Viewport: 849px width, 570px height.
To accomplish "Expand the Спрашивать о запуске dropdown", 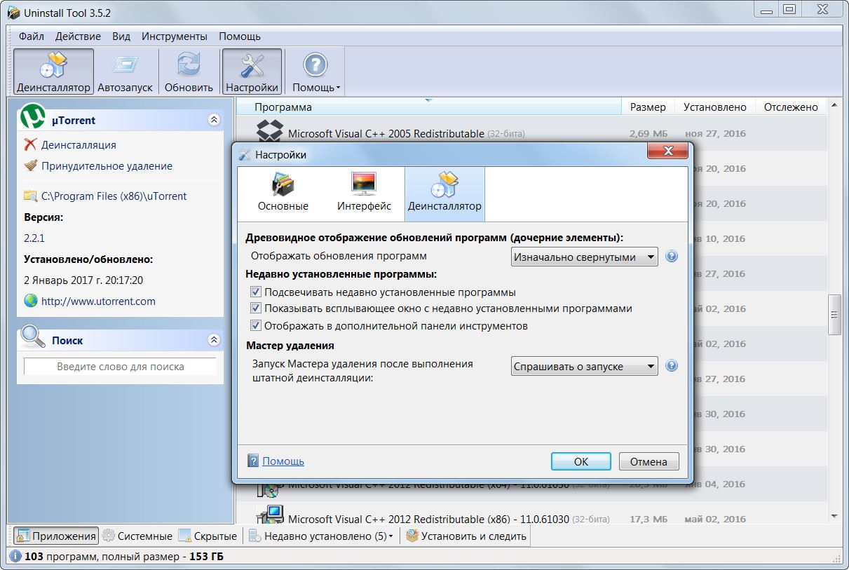I will click(584, 367).
